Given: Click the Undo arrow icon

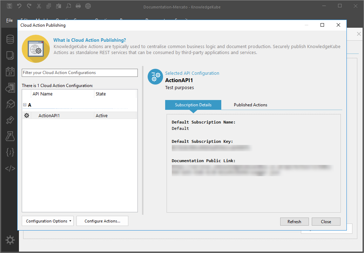Looking at the screenshot, I should pyautogui.click(x=19, y=6).
